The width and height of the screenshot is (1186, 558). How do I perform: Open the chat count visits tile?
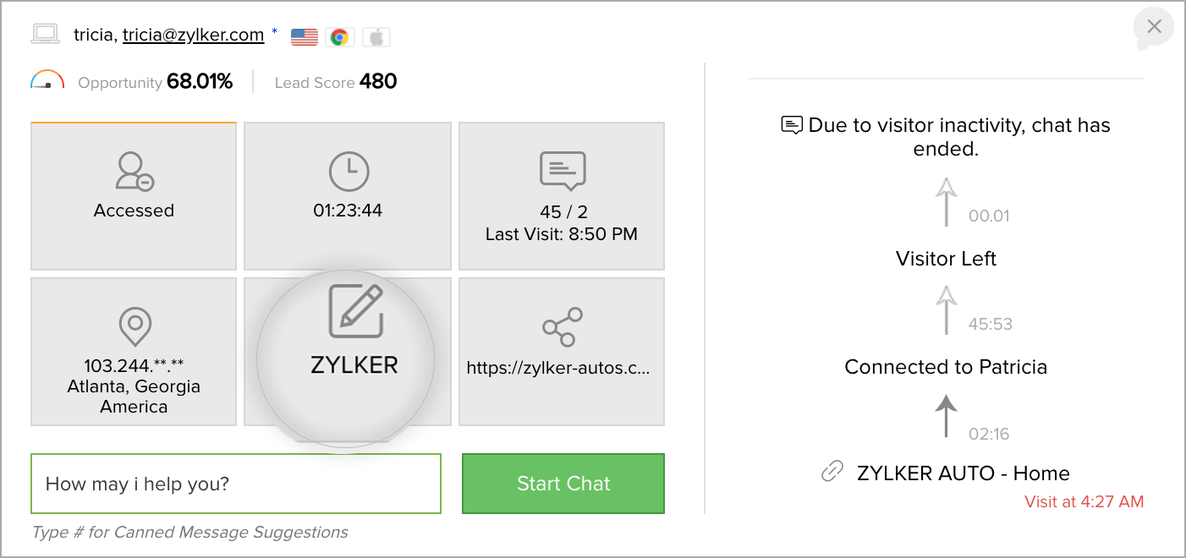pyautogui.click(x=562, y=196)
